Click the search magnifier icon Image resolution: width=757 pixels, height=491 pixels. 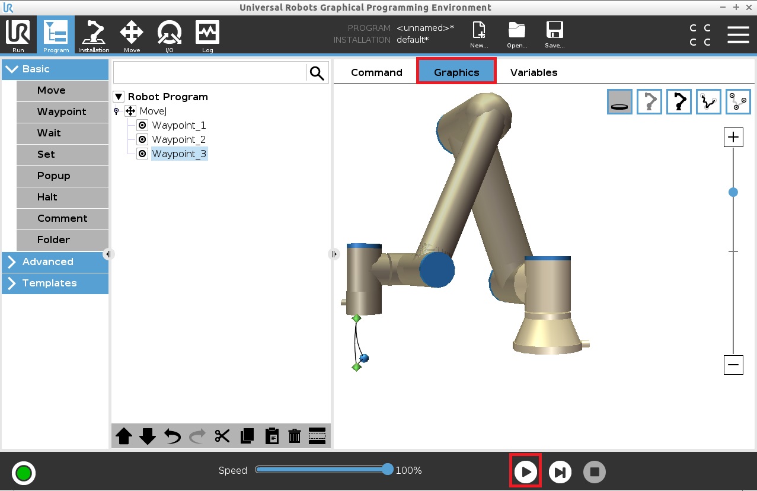317,73
